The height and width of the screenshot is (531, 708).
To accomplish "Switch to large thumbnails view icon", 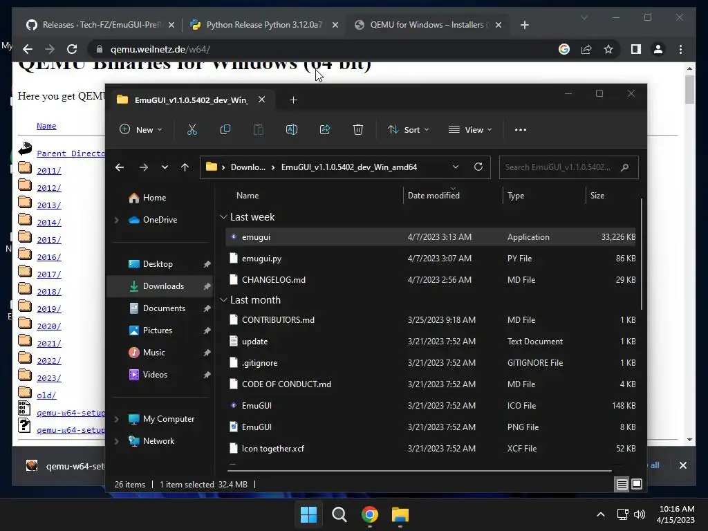I will (x=637, y=485).
